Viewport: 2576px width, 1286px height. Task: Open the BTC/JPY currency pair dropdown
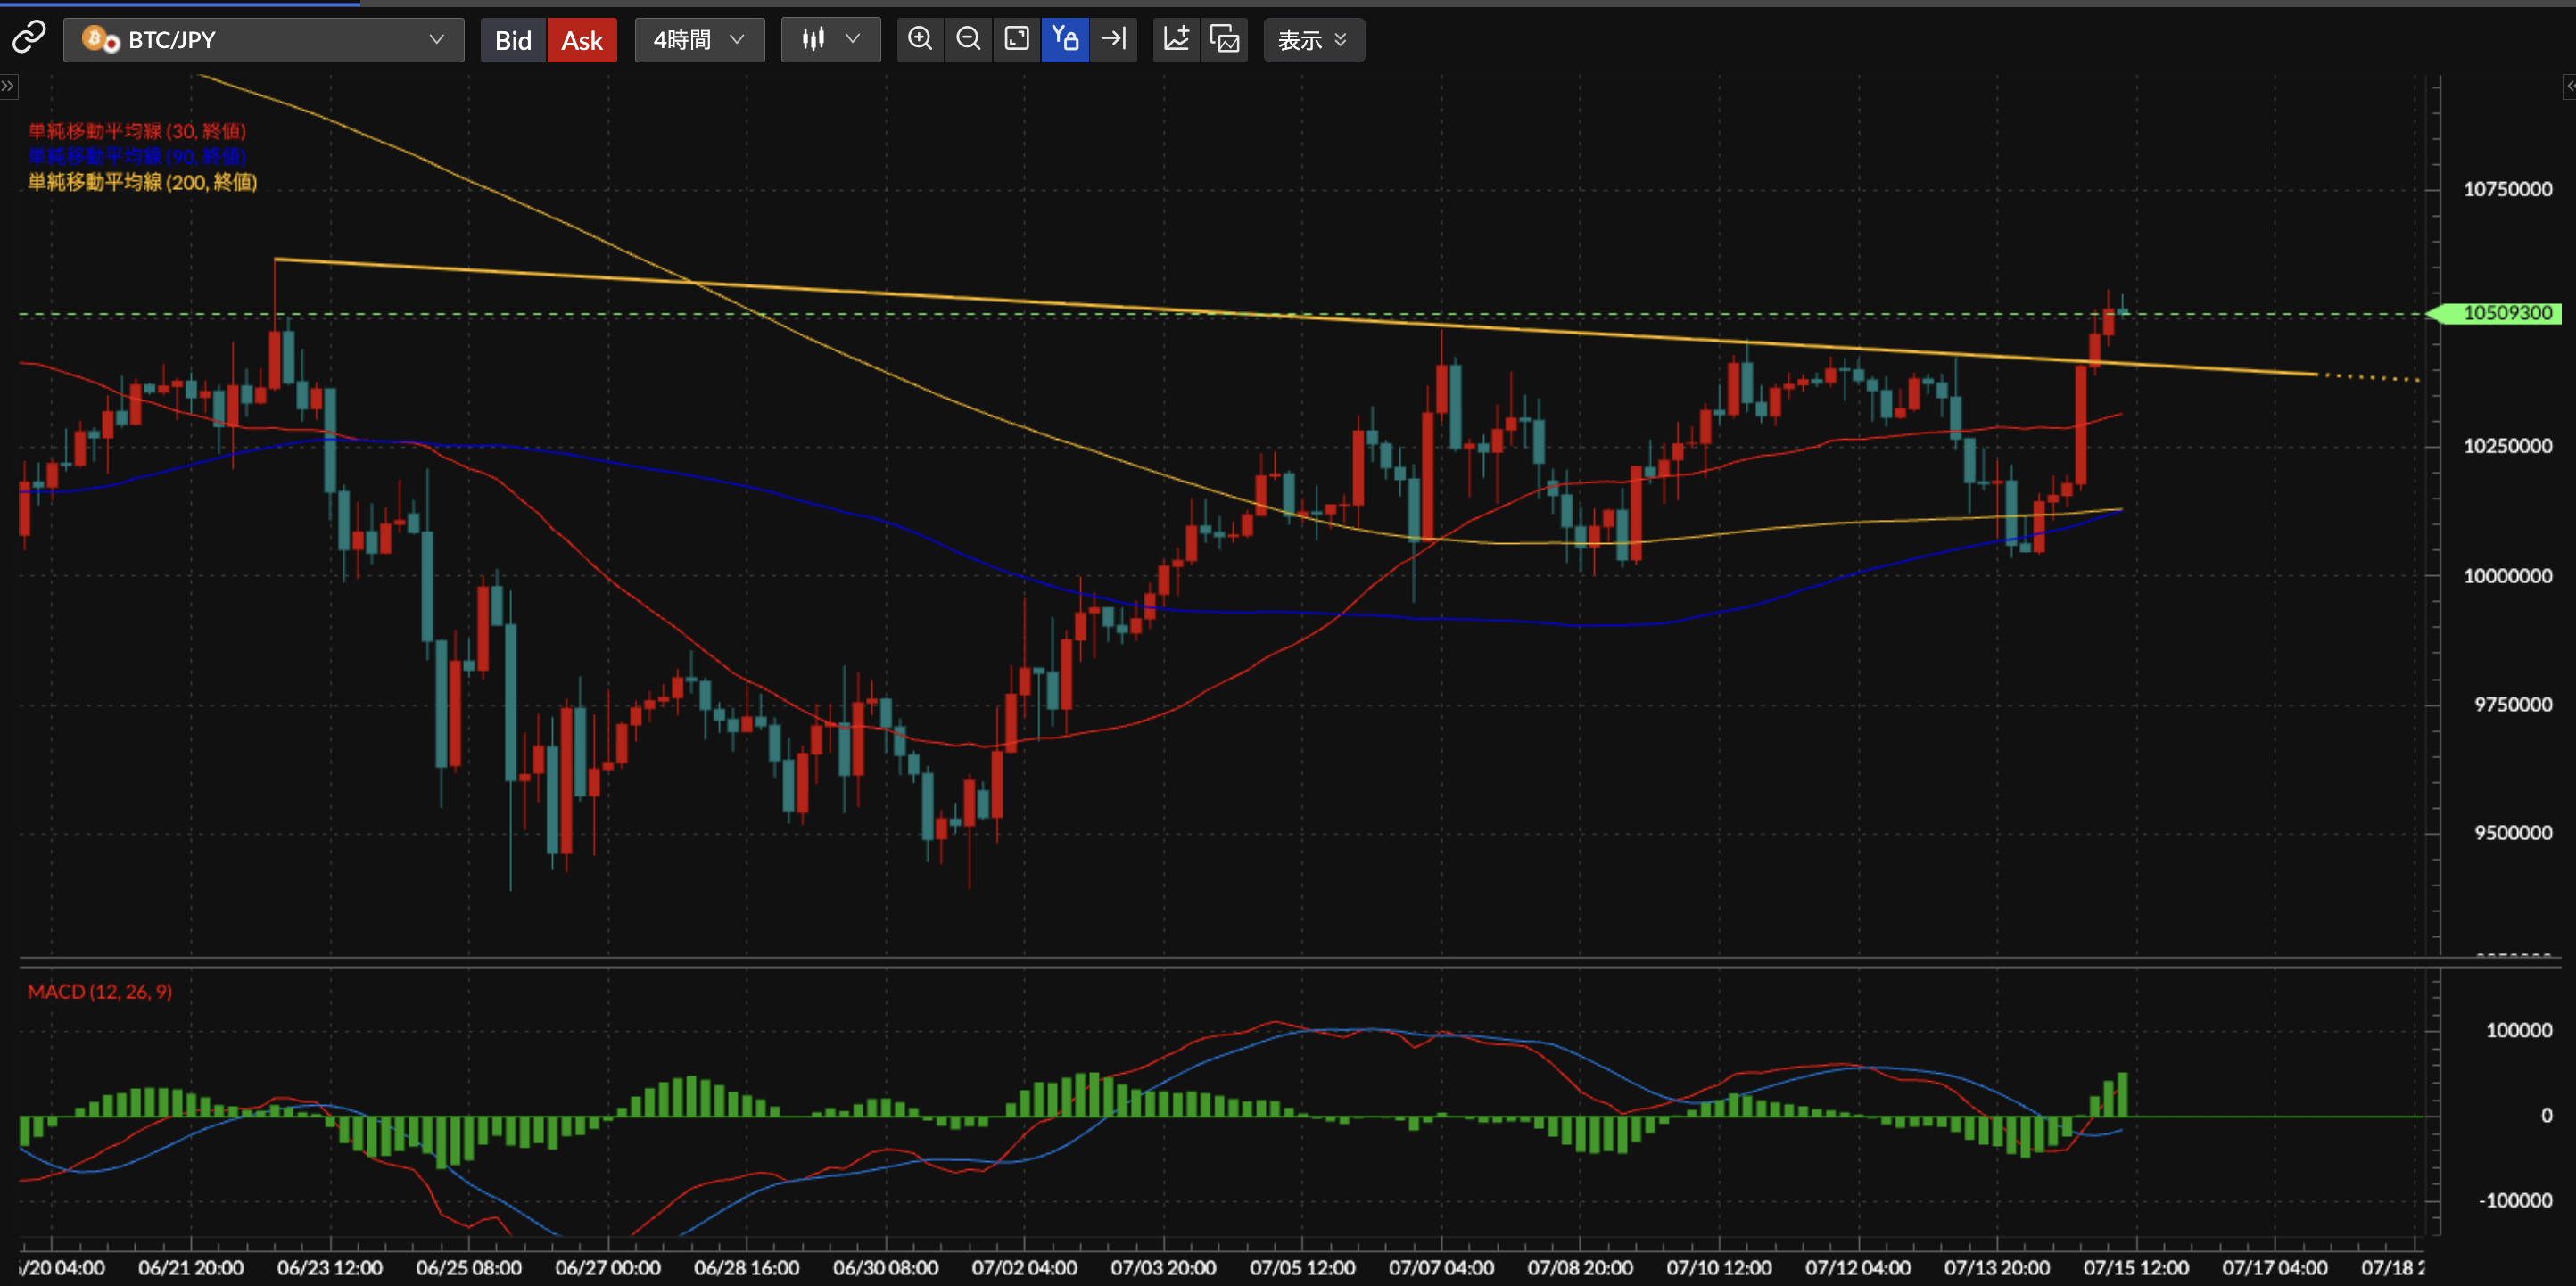pos(264,40)
